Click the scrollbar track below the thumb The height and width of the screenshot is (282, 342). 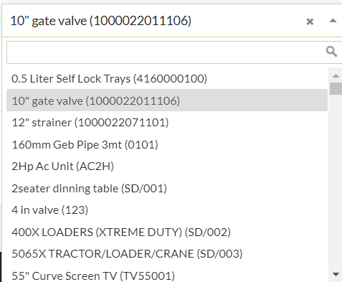(x=336, y=182)
